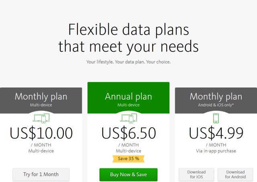Click Multi-device label below US$10.00 price
The width and height of the screenshot is (257, 182).
41,151
